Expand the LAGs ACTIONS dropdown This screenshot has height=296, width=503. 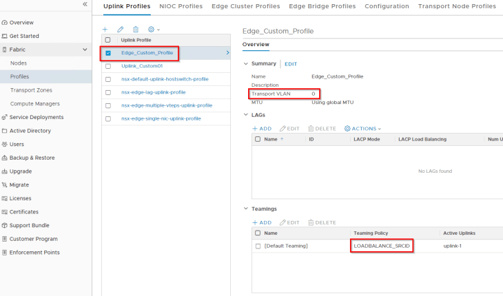(x=362, y=129)
